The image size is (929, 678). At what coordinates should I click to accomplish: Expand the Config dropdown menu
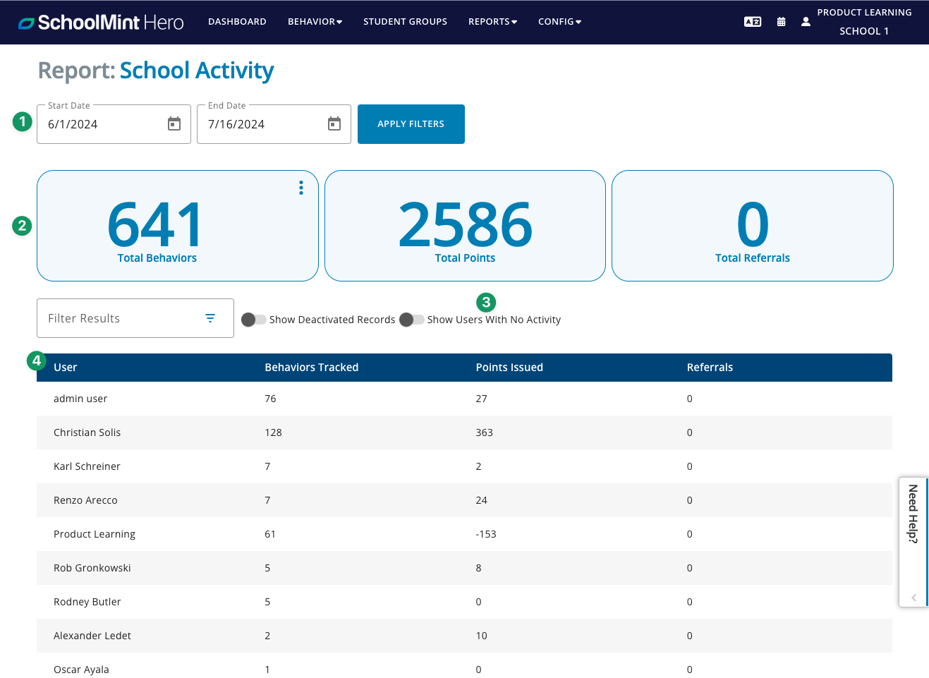(559, 22)
